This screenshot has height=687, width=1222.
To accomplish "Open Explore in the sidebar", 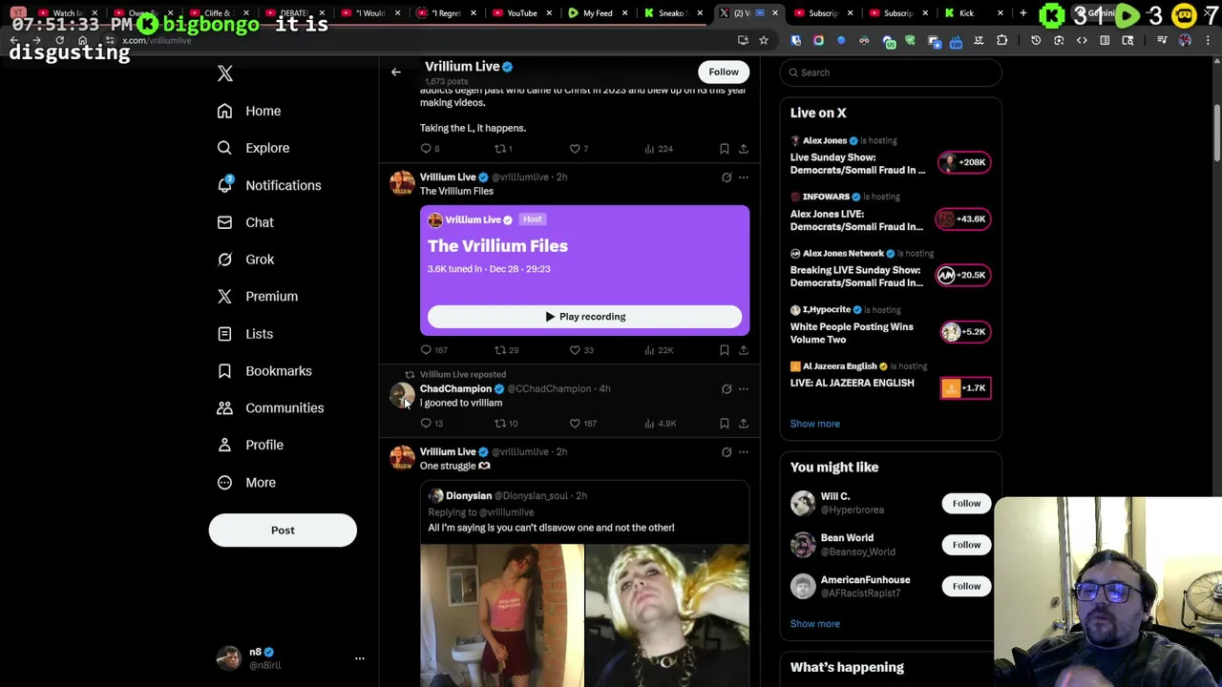I will coord(253,148).
